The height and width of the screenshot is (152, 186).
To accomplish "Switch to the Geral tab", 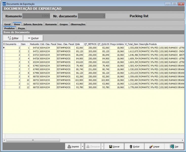I will coord(7,24).
